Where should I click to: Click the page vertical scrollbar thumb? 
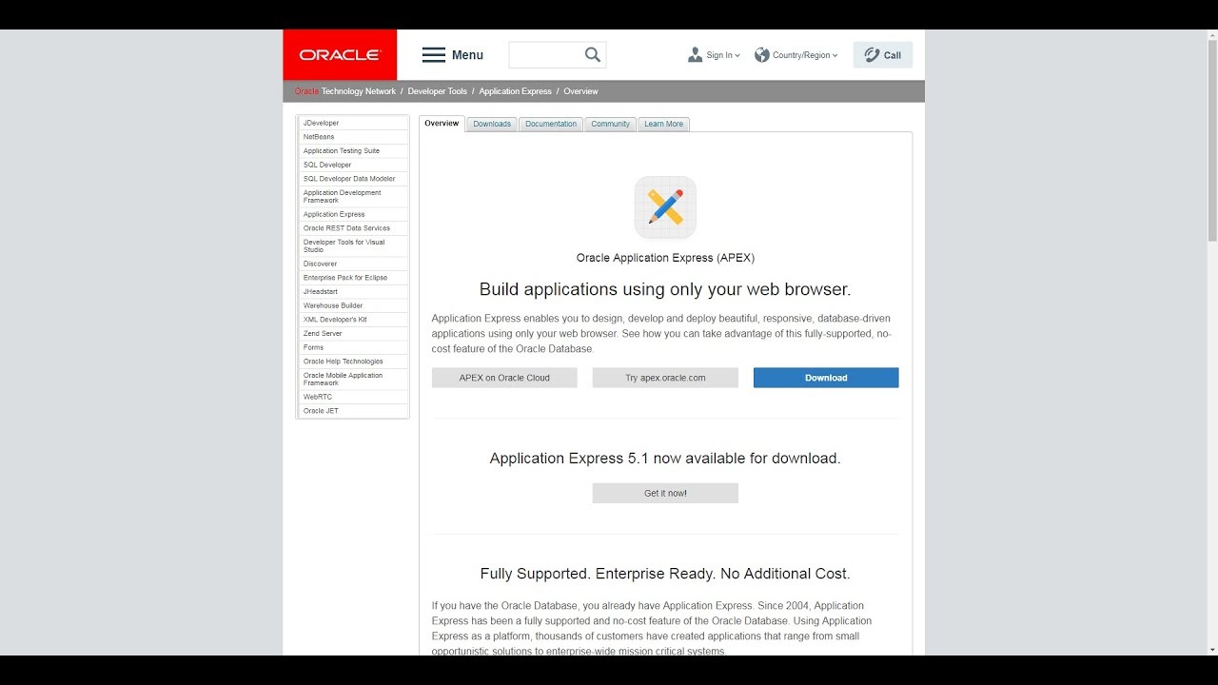(1211, 141)
